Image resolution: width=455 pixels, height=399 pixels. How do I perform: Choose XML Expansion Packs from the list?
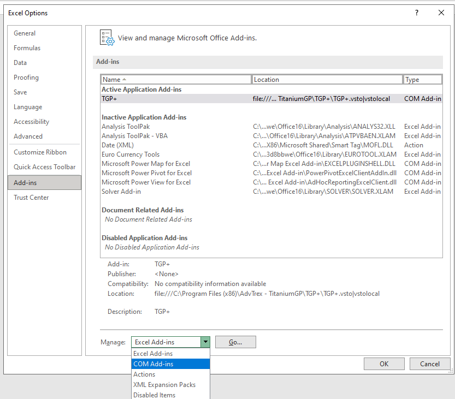click(x=170, y=385)
